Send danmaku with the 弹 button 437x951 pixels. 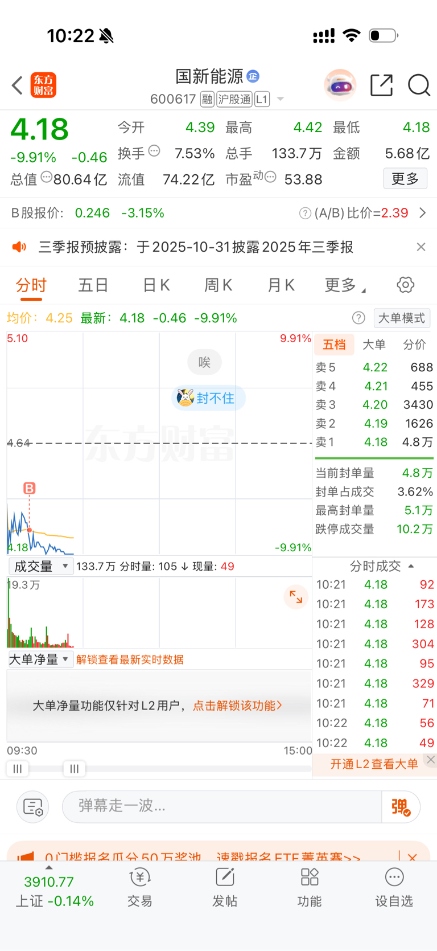[401, 807]
